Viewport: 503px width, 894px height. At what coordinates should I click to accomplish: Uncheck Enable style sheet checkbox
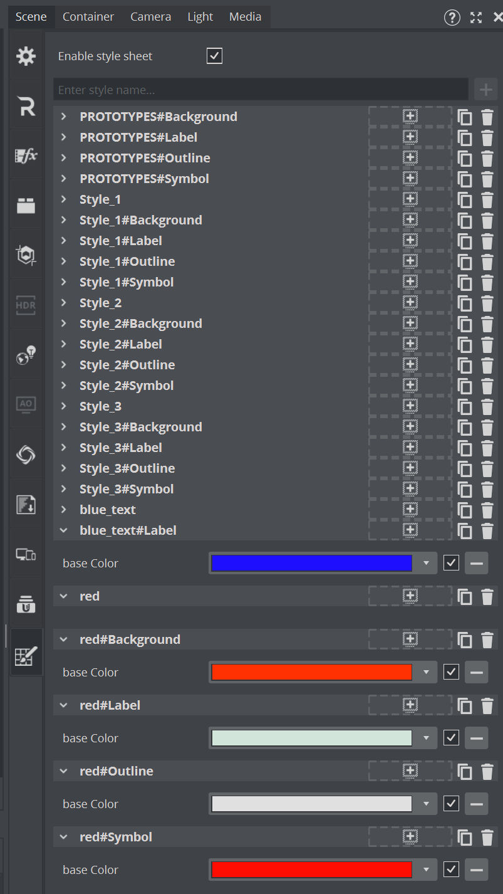[214, 56]
